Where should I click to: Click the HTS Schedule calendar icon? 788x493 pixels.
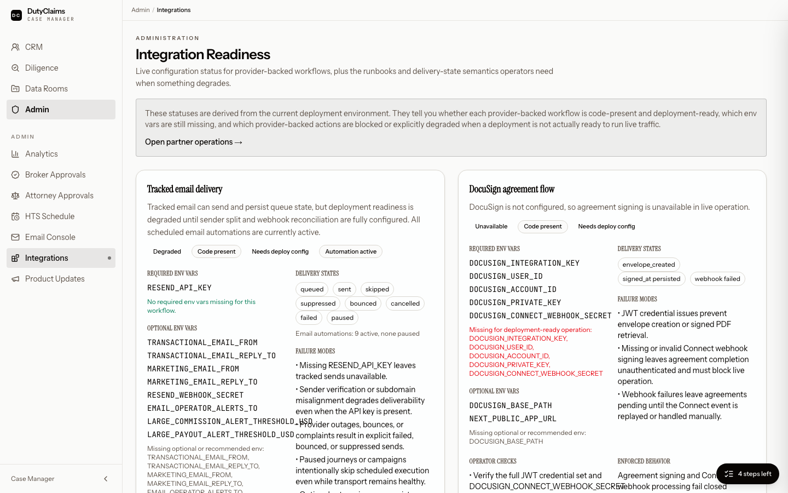(15, 216)
